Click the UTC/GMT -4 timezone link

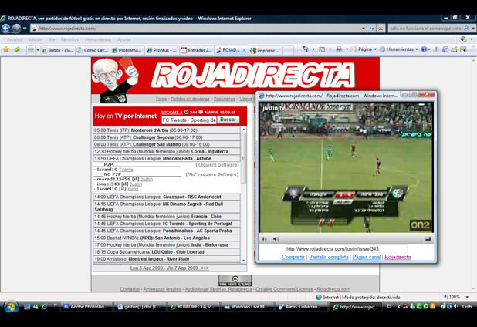click(172, 113)
